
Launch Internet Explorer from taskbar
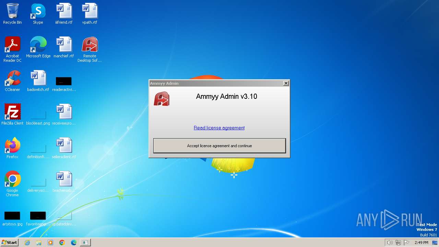click(27, 243)
